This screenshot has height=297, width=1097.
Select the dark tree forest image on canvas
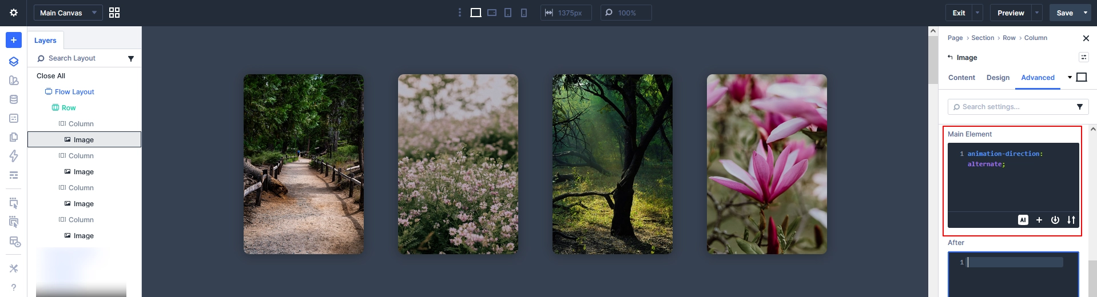[613, 164]
